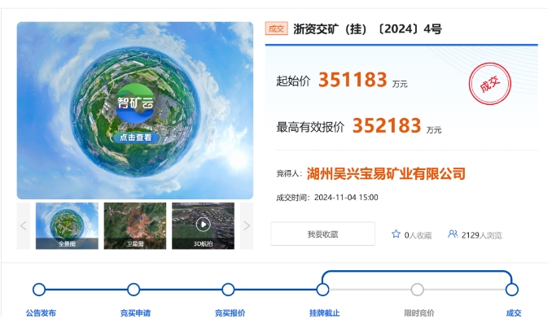The height and width of the screenshot is (332, 552).
Task: Click the orange 成交 tag before the title
Action: coord(276,28)
